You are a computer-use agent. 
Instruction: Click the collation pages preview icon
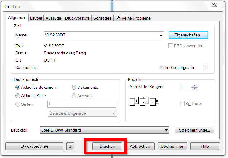point(144,101)
